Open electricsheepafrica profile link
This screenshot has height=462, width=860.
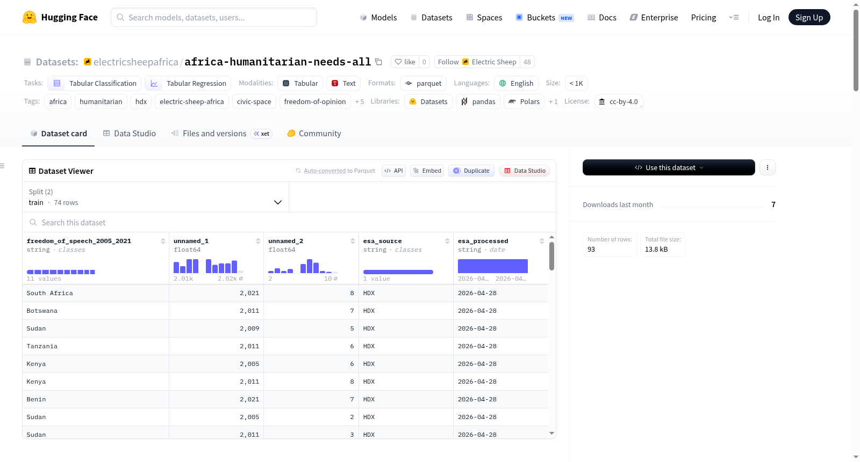[x=136, y=62]
